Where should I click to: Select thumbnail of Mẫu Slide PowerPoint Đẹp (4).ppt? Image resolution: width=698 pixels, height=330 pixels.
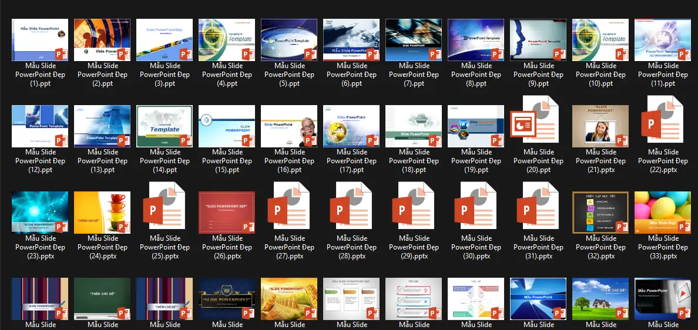pyautogui.click(x=227, y=40)
